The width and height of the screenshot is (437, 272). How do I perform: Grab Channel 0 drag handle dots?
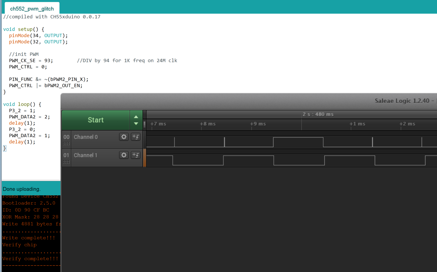click(x=66, y=144)
